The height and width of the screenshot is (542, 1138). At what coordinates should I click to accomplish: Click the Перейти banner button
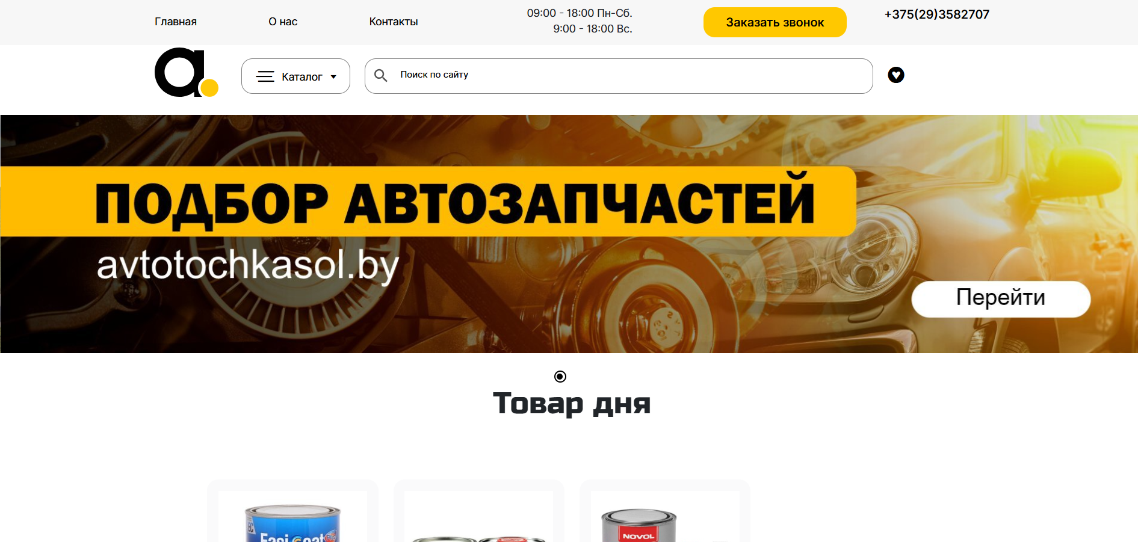coord(1001,298)
